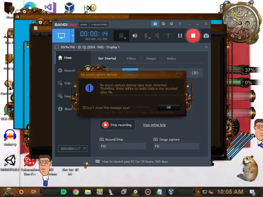Viewport: 263px width, 197px height.
Task: Click the Cortana circle on the taskbar
Action: pyautogui.click(x=21, y=192)
